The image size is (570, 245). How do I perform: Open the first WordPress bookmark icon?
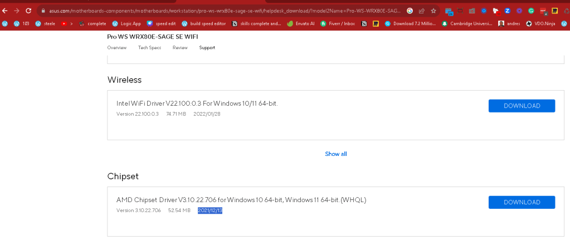coord(4,23)
